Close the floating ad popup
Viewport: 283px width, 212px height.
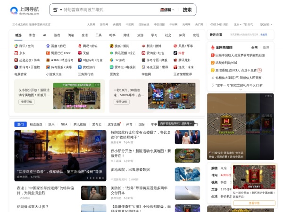[x=274, y=167]
